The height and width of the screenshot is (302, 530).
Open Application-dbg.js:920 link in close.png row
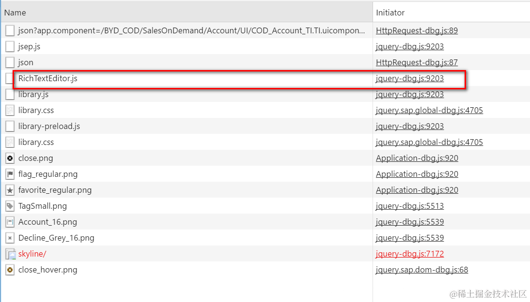417,158
